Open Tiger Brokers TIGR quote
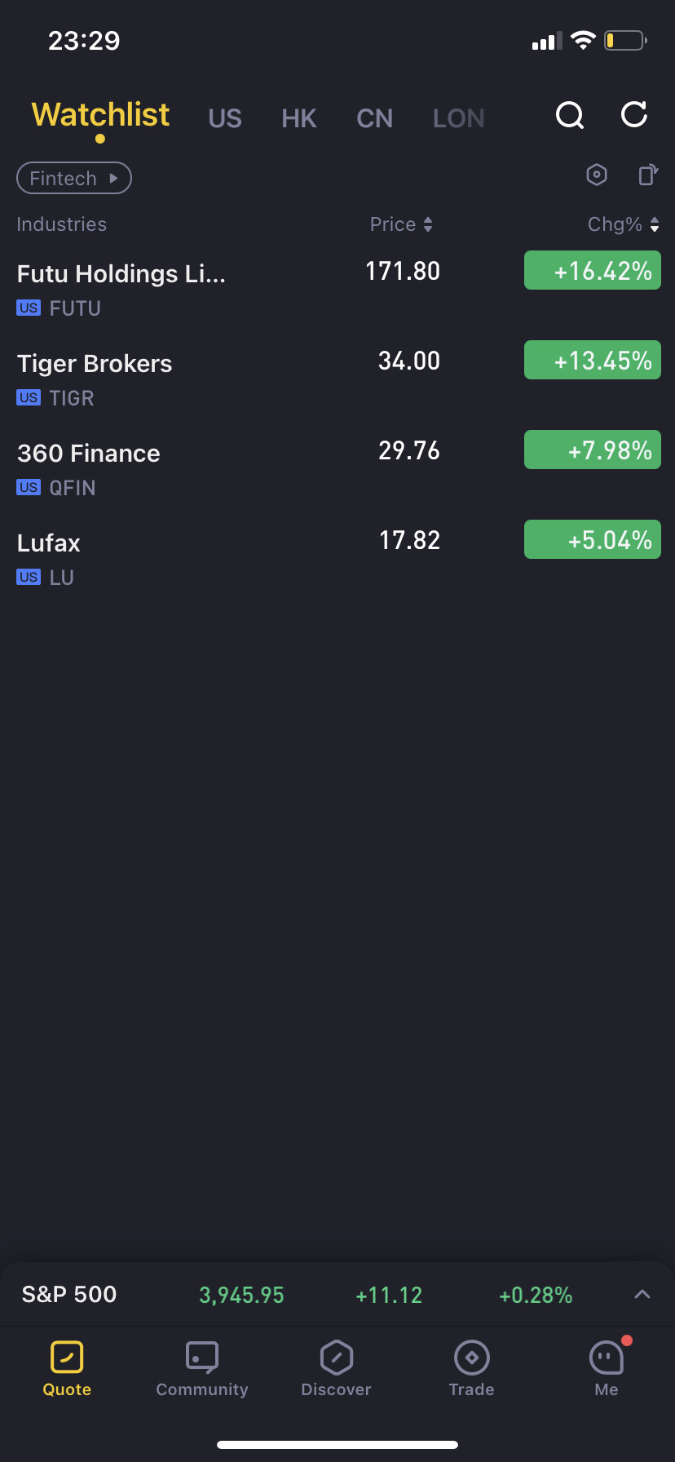This screenshot has width=675, height=1462. [163, 378]
